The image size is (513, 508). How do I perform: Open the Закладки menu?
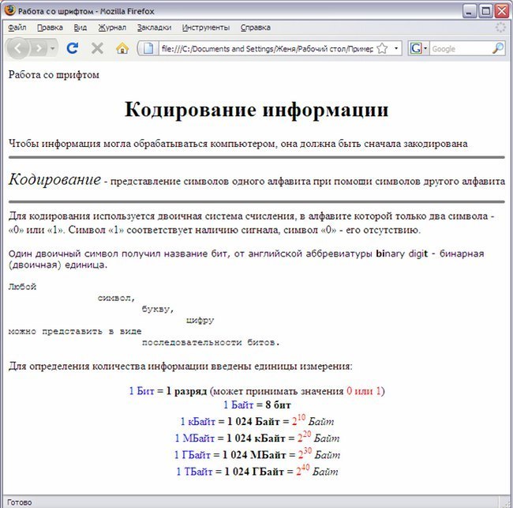pos(154,27)
